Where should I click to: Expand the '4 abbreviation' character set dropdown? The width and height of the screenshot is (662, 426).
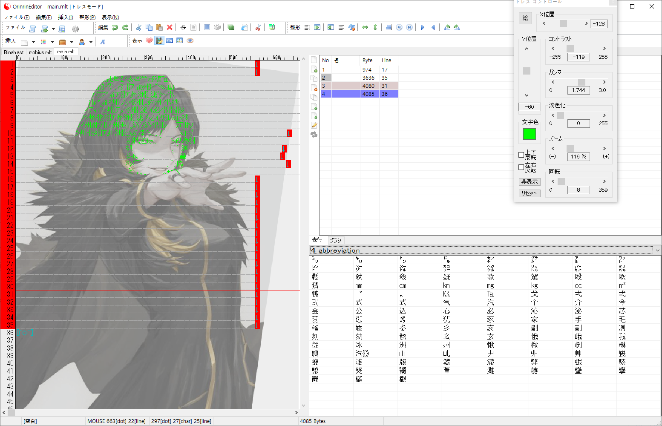657,250
